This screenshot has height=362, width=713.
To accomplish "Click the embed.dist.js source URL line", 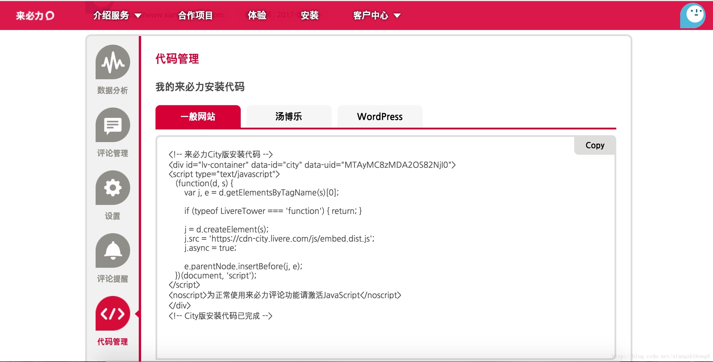I will pyautogui.click(x=279, y=239).
